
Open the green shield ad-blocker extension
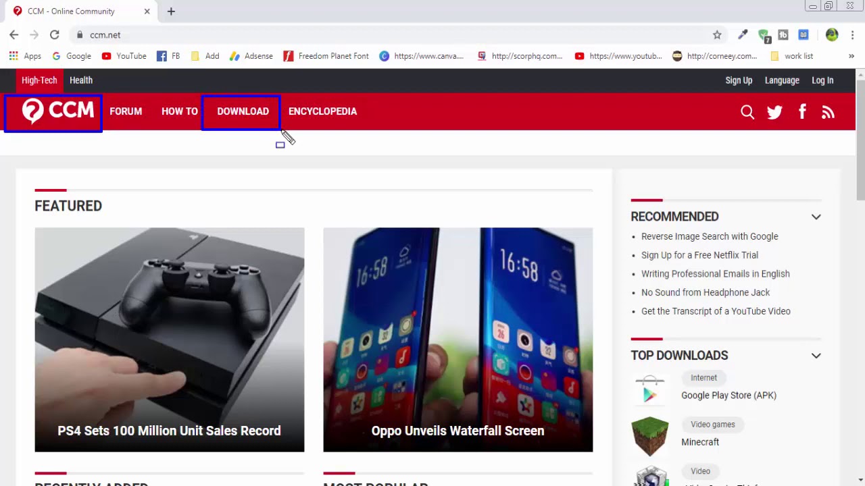pos(764,35)
